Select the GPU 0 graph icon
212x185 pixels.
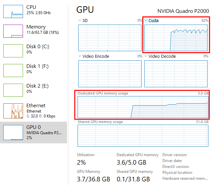[13, 132]
